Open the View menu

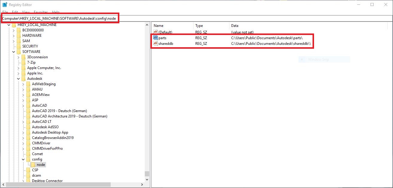[26, 12]
